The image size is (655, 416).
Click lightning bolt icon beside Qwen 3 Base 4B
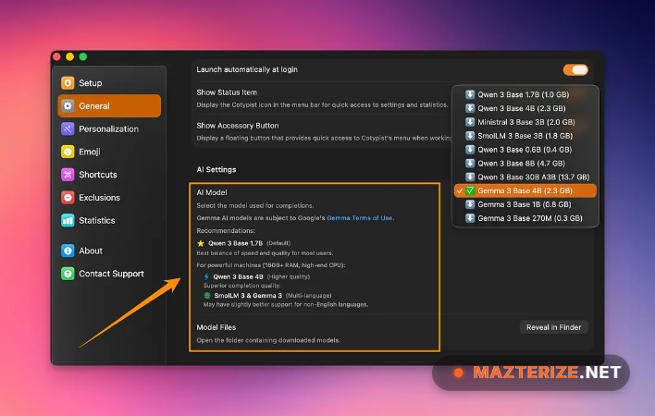(206, 276)
